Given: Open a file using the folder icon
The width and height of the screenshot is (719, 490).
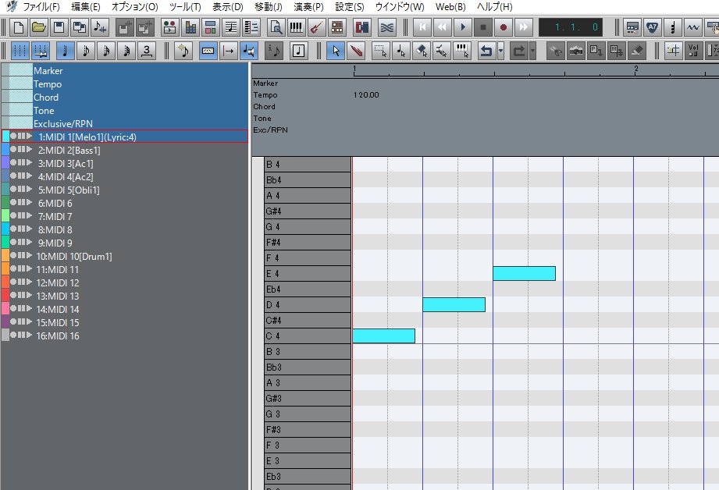Looking at the screenshot, I should (39, 27).
